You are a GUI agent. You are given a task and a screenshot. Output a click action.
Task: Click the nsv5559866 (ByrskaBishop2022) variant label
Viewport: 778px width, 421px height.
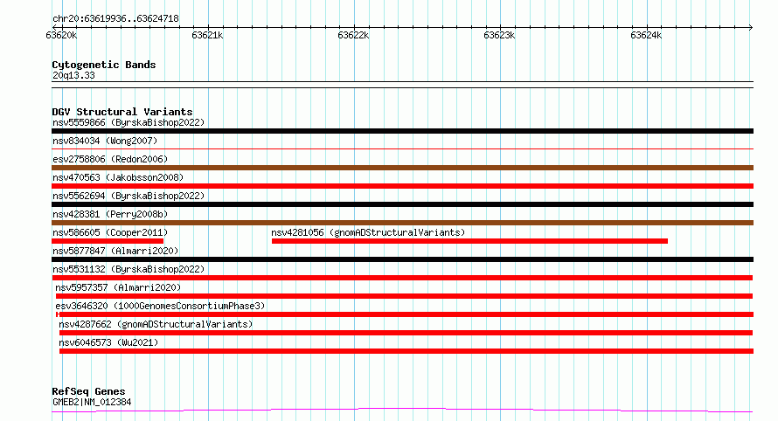tap(129, 122)
